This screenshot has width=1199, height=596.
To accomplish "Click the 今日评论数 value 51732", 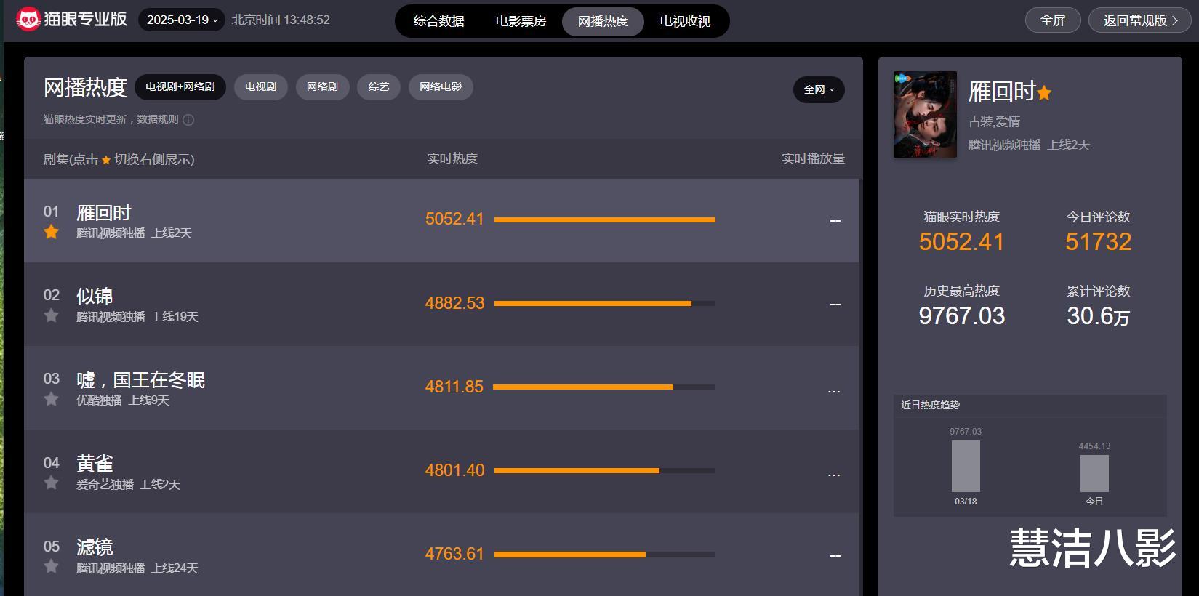I will click(x=1098, y=242).
